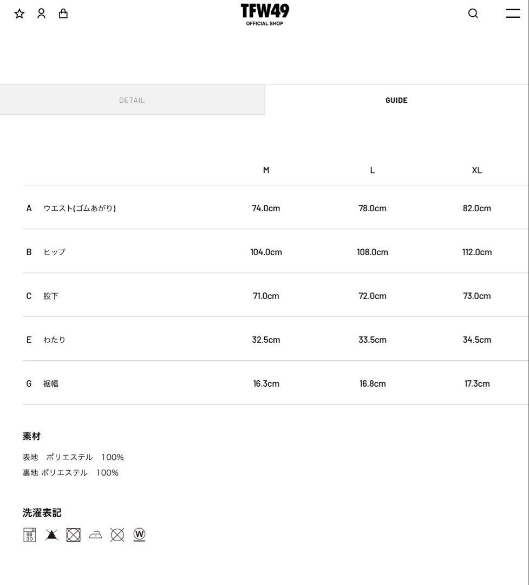The height and width of the screenshot is (585, 529).
Task: Click the 洗濯表記 section heading
Action: click(42, 512)
